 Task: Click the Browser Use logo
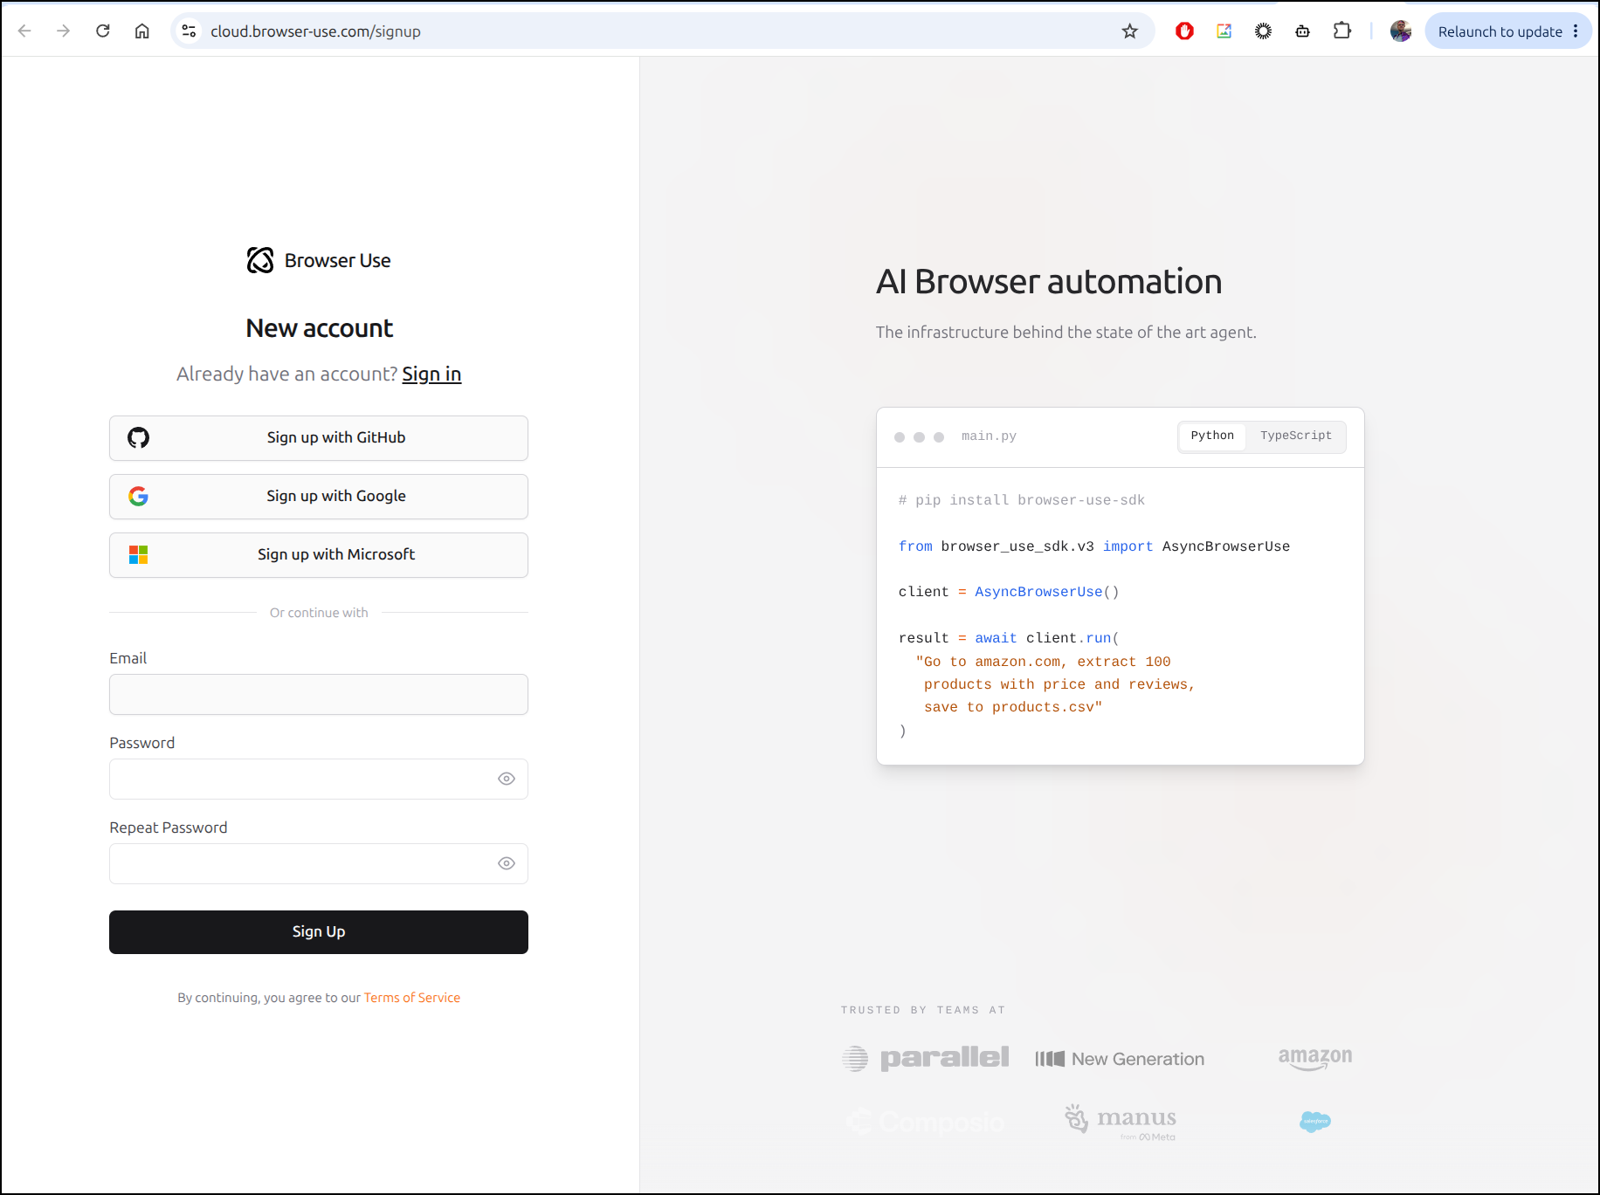[319, 260]
